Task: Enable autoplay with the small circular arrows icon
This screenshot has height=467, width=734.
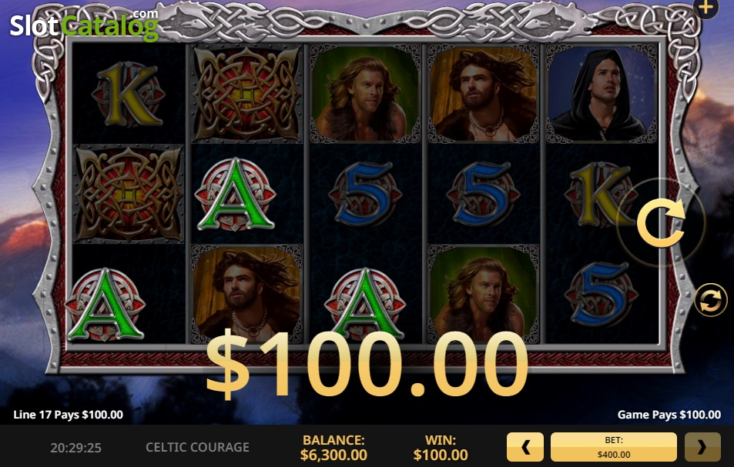Action: 711,300
